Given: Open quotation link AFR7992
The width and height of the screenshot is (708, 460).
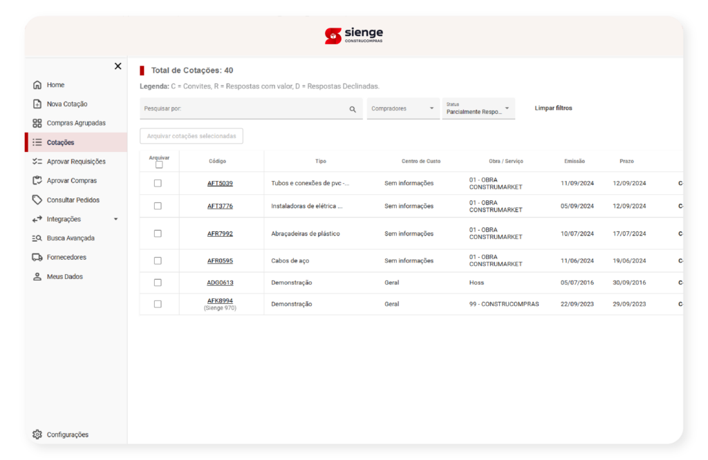Looking at the screenshot, I should (x=220, y=233).
